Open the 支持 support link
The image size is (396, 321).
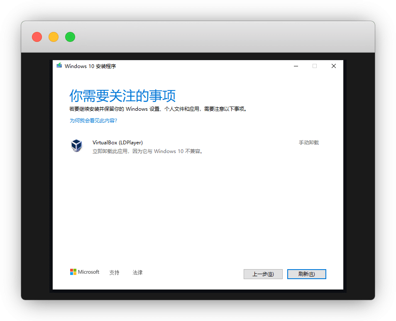pyautogui.click(x=114, y=272)
